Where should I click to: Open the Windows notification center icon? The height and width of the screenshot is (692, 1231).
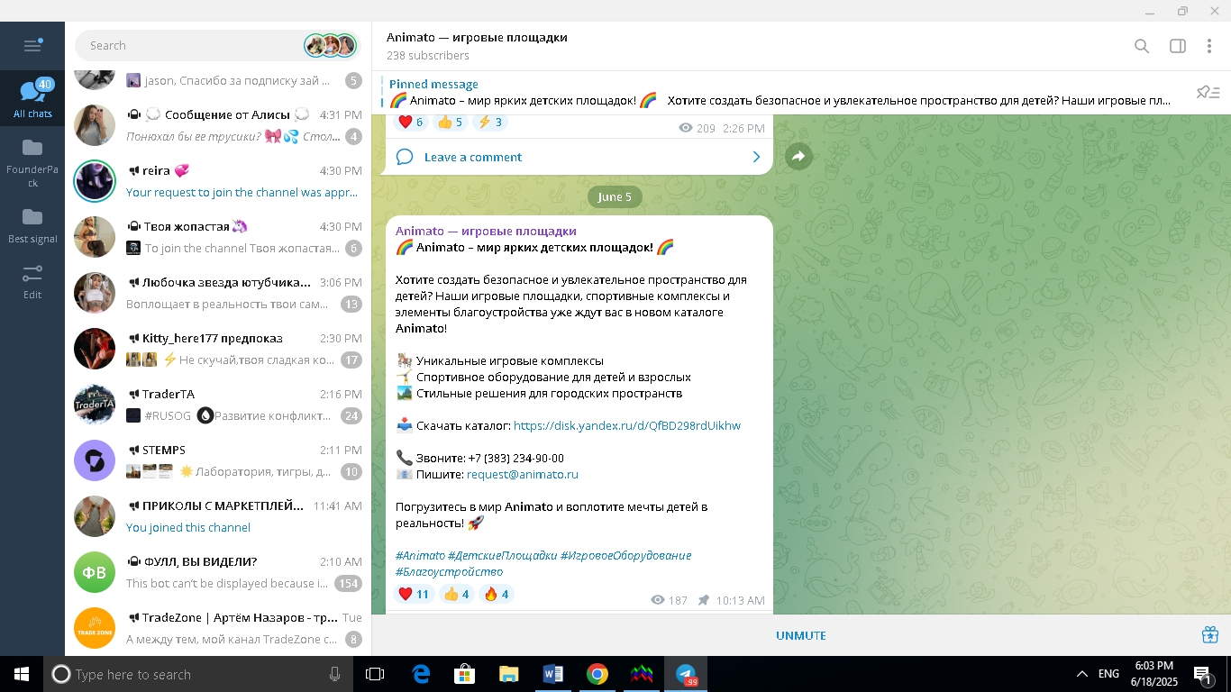coord(1202,674)
